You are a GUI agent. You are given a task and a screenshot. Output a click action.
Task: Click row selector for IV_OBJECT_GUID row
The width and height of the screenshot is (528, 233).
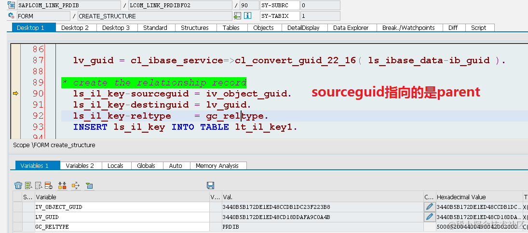pos(18,207)
